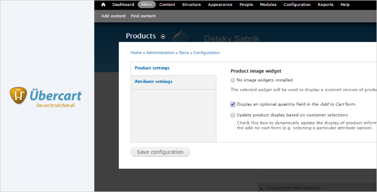Go to the Content menu
Screen dimensions: 377x192
point(167,5)
